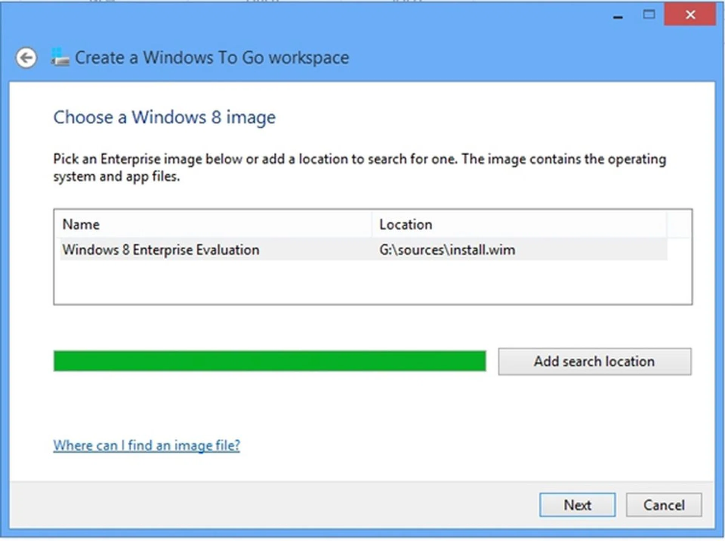Maximize the wizard window
This screenshot has height=541, width=725.
tap(649, 15)
